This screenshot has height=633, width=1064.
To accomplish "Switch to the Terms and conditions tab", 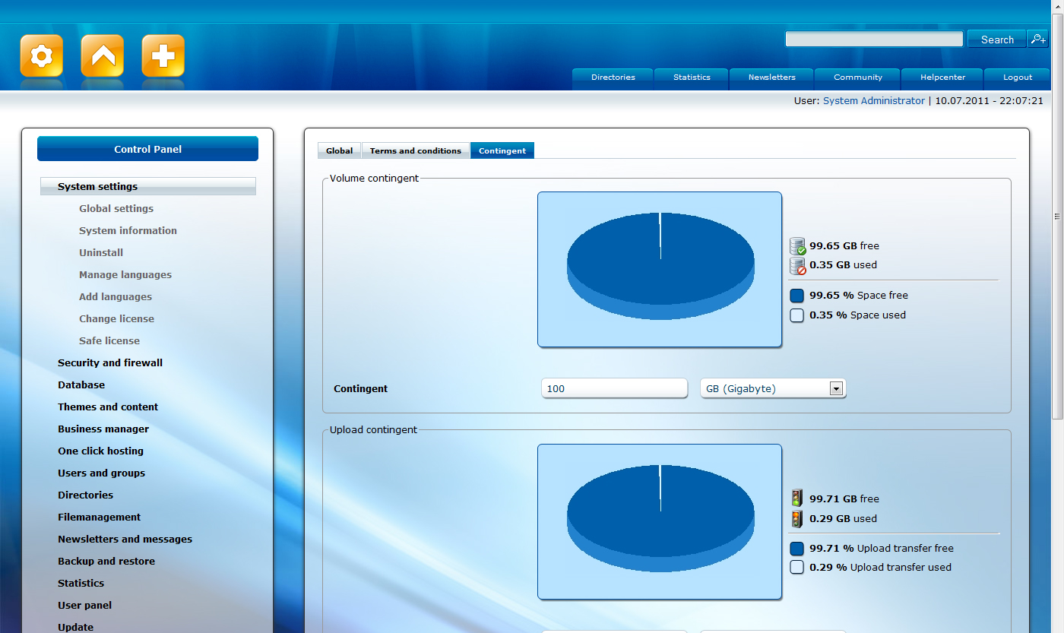I will point(416,150).
